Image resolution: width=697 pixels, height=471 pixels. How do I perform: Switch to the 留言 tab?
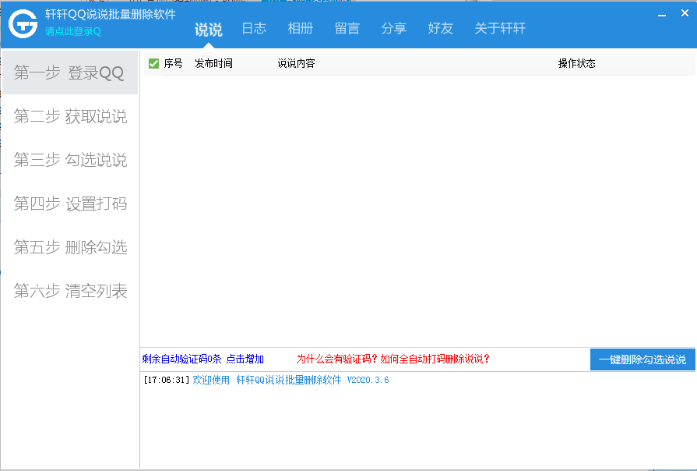pyautogui.click(x=347, y=29)
